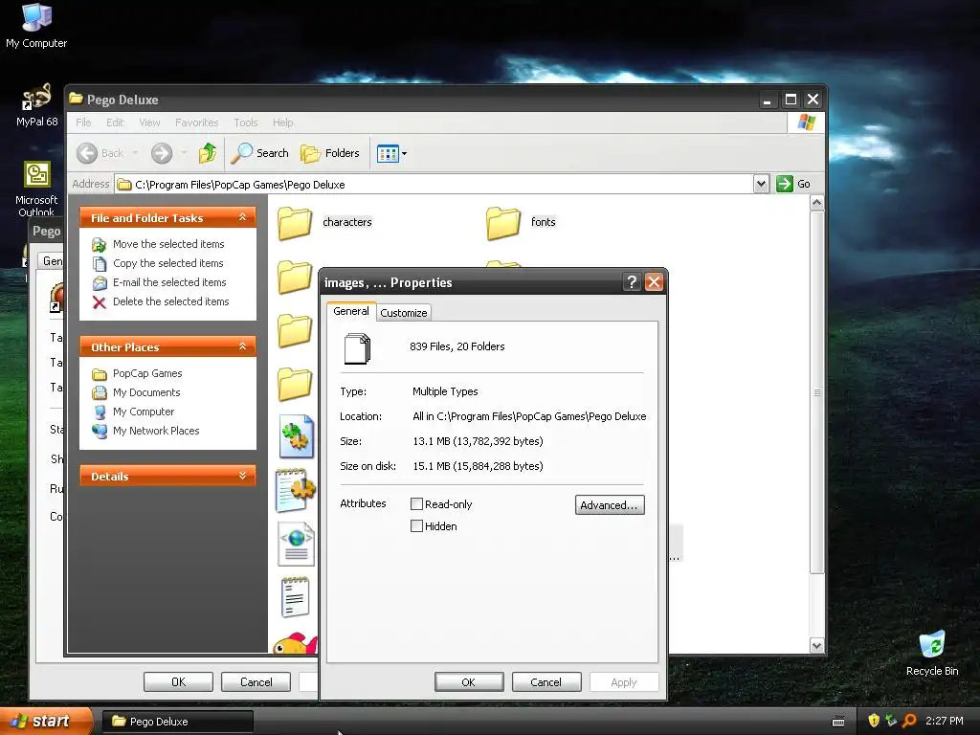Go to the PopCap Games folder link
The height and width of the screenshot is (735, 980).
(147, 373)
